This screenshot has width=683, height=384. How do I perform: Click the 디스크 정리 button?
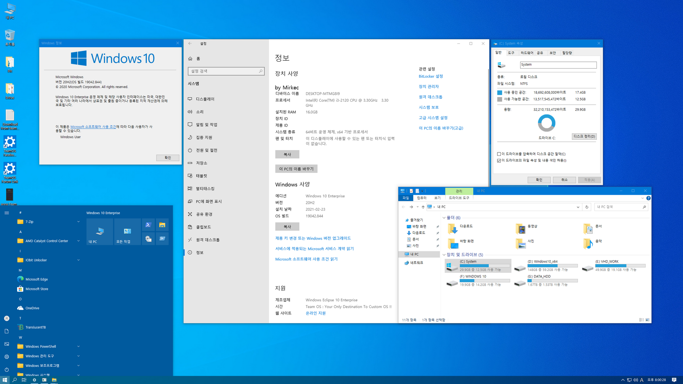584,136
